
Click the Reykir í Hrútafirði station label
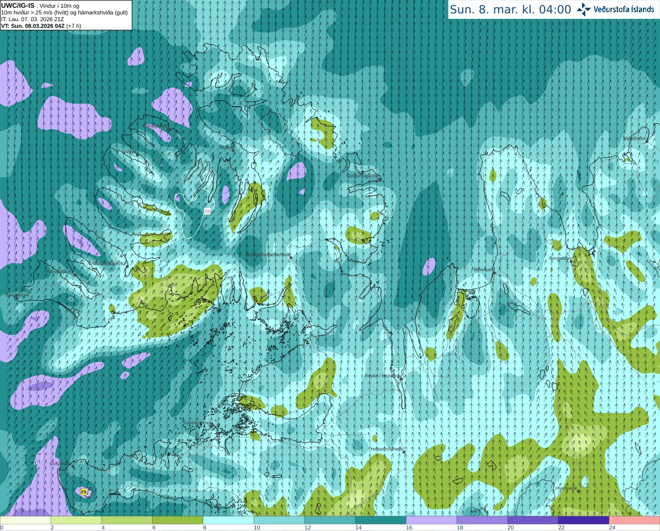pos(382,376)
